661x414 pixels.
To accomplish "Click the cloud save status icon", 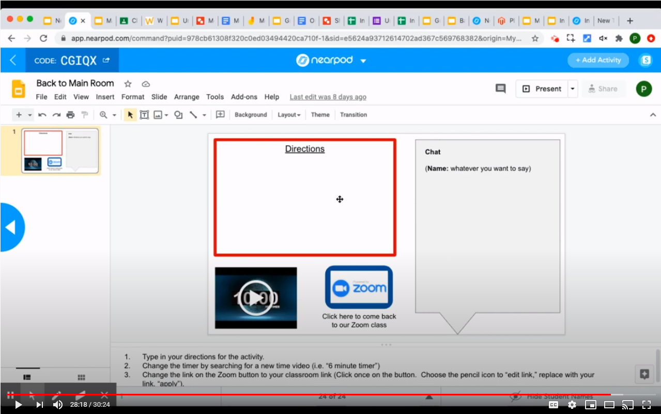I will [x=146, y=84].
